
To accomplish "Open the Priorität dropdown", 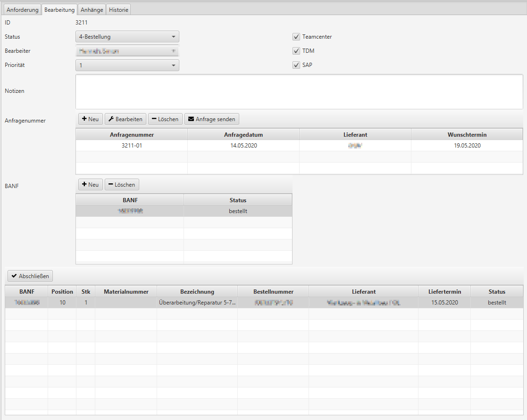I will tap(127, 65).
